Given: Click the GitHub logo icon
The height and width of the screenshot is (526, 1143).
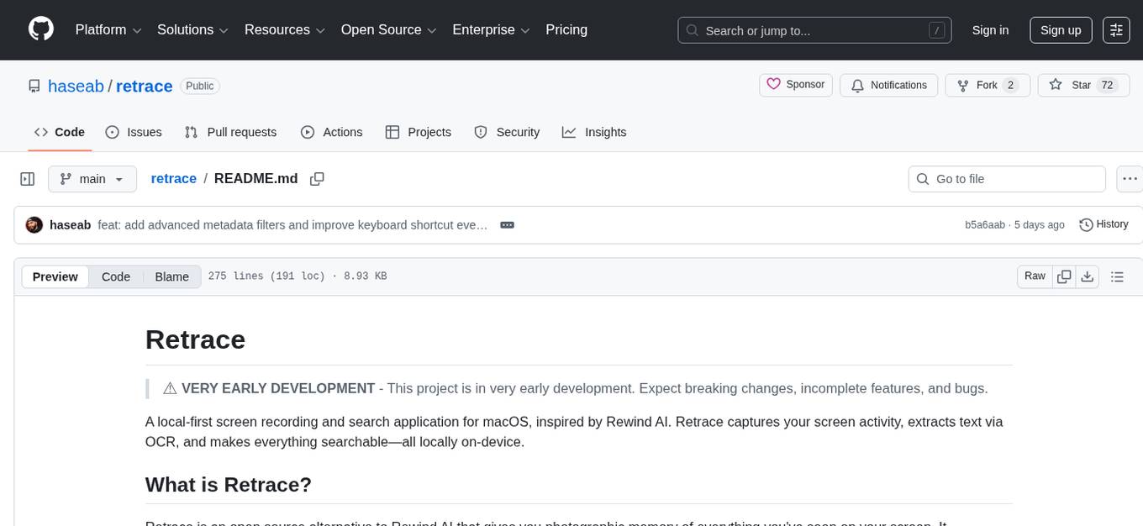Looking at the screenshot, I should coord(41,29).
